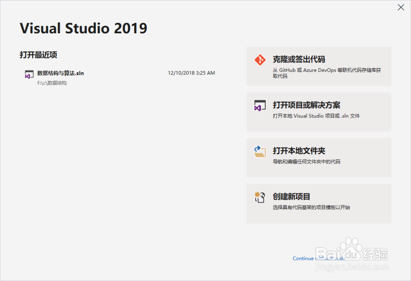This screenshot has height=281, width=411.
Task: Click the 导航和编辑任何文件夹中的代码 description
Action: click(x=307, y=161)
